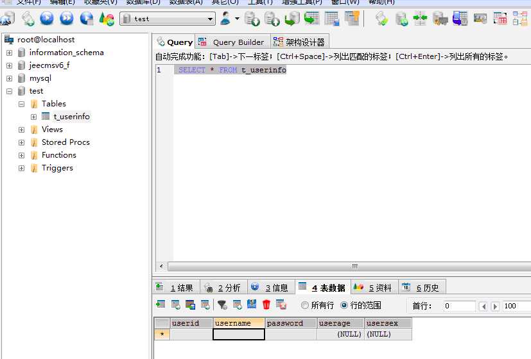Click the 首行 input field showing 0
Image resolution: width=531 pixels, height=359 pixels.
460,306
